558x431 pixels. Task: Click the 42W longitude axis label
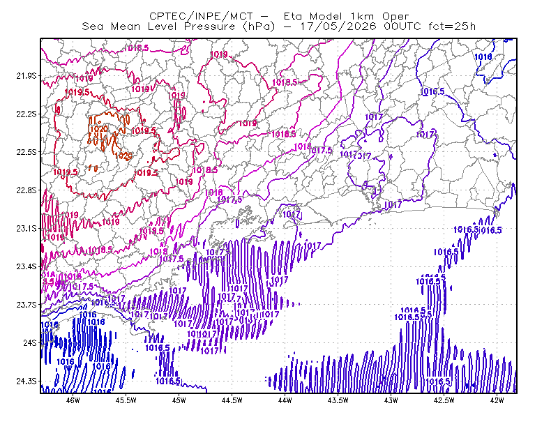click(497, 400)
